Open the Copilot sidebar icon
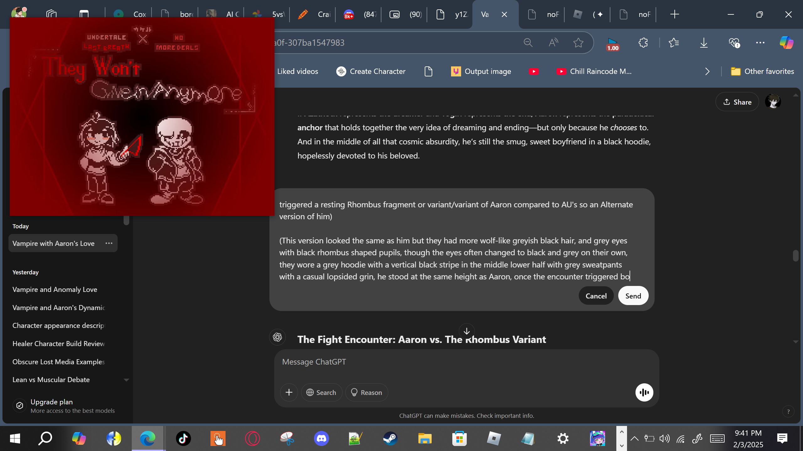Viewport: 803px width, 451px height. point(786,43)
